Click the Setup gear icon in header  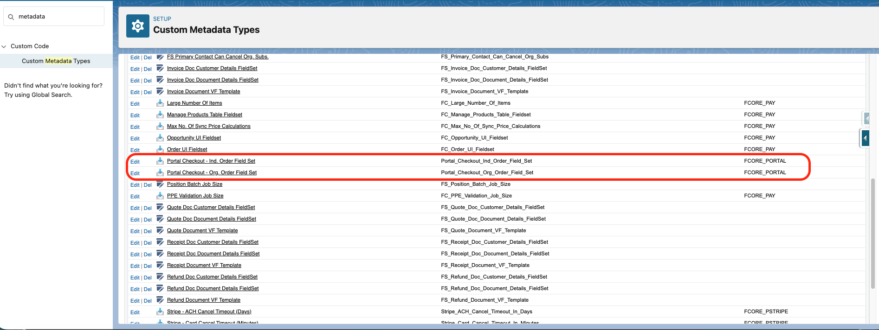click(x=138, y=26)
